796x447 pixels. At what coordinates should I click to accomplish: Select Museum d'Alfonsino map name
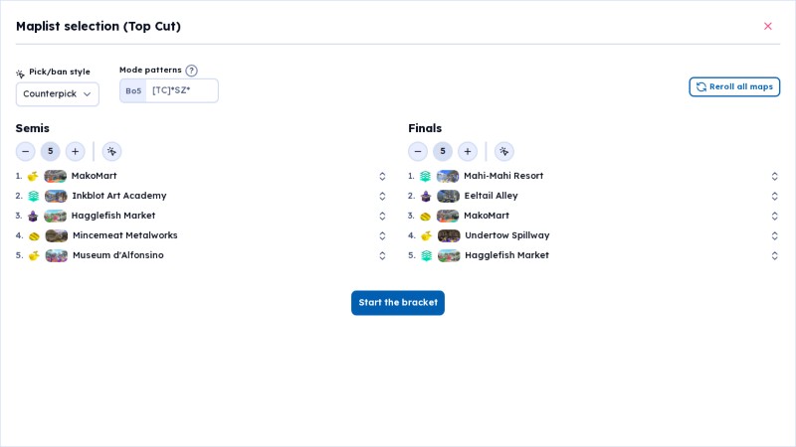pos(117,255)
